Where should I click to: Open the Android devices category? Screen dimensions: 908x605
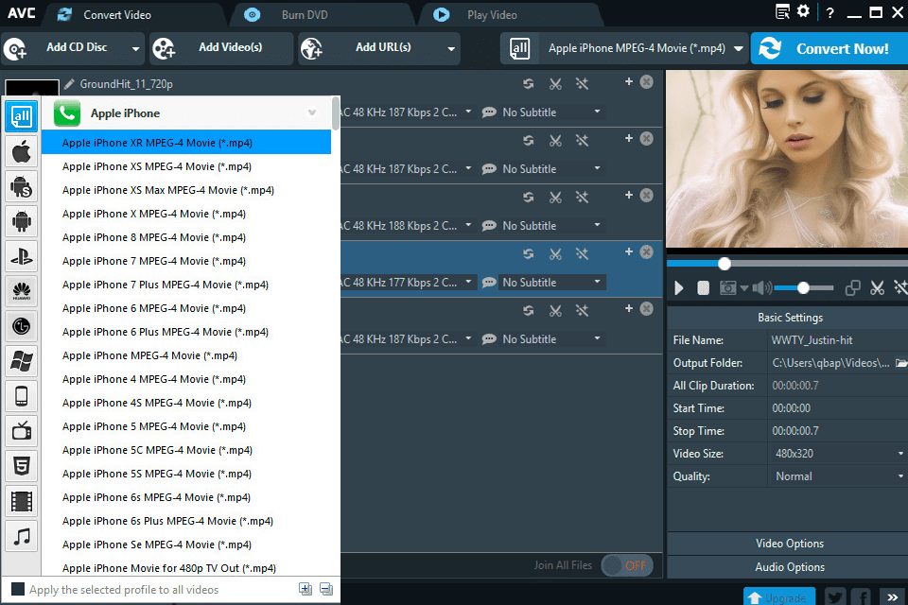22,221
